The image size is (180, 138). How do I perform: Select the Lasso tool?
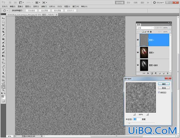pyautogui.click(x=3, y=25)
